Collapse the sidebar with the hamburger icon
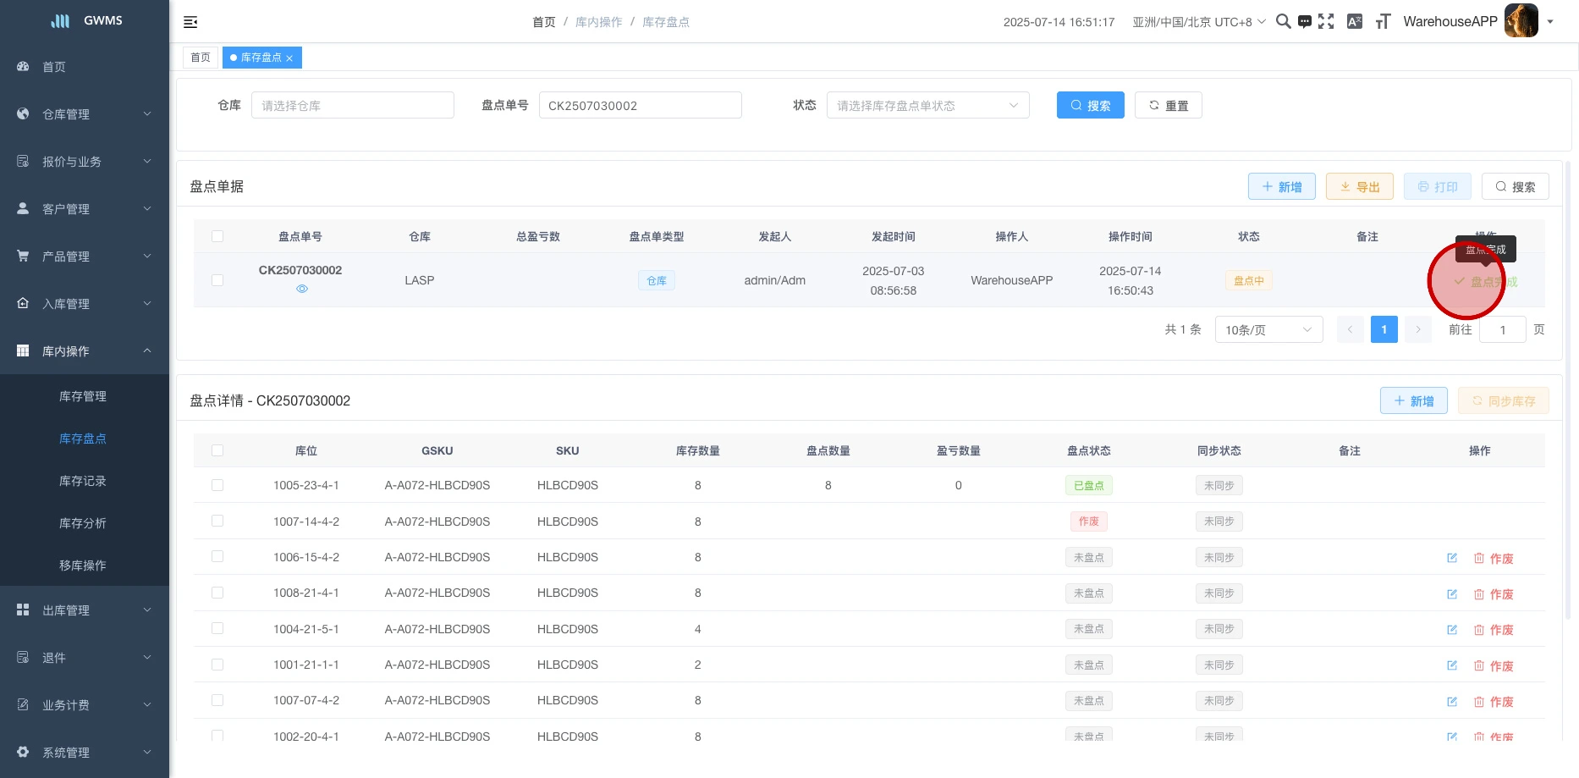The width and height of the screenshot is (1579, 778). 190,22
